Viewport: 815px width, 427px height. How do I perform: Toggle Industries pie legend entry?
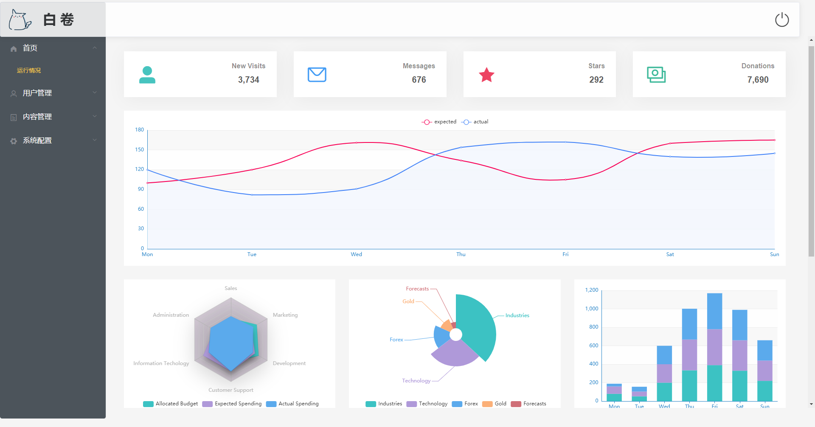[x=384, y=404]
